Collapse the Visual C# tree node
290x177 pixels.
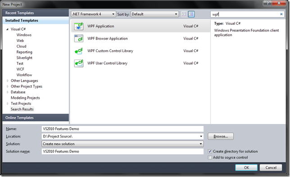tap(7, 29)
